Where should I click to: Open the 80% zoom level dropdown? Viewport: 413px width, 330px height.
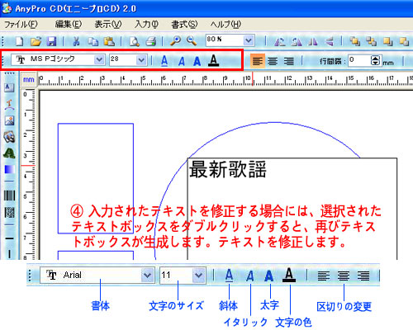click(249, 40)
